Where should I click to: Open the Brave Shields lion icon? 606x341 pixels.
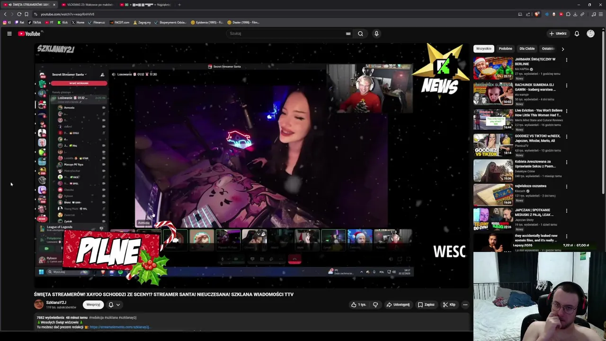click(536, 14)
